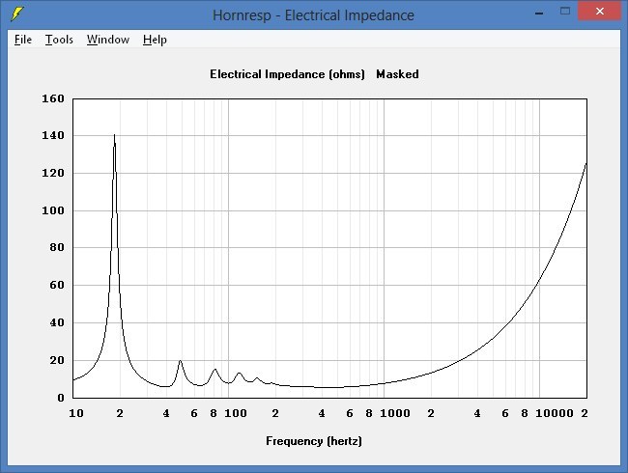The height and width of the screenshot is (473, 628).
Task: Click the 120 value on vertical axis
Action: click(x=53, y=173)
